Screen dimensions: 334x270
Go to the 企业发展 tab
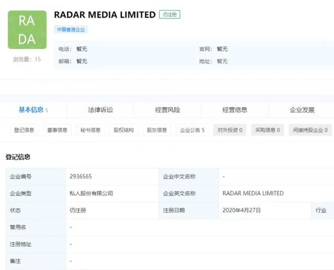pyautogui.click(x=302, y=110)
